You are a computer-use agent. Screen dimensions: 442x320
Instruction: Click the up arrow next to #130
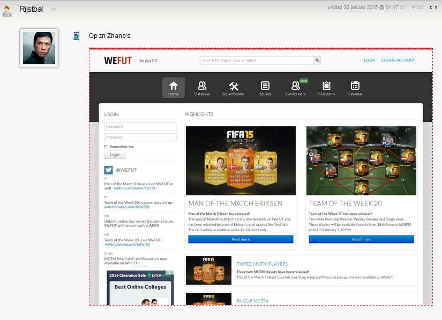coord(431,7)
